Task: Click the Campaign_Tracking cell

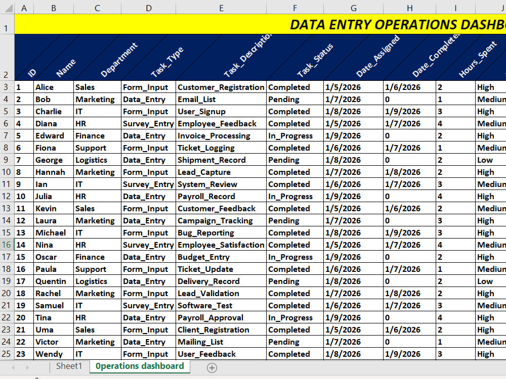Action: coord(221,220)
